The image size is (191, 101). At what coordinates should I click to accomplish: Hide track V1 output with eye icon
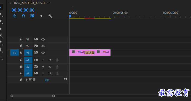(x=43, y=53)
